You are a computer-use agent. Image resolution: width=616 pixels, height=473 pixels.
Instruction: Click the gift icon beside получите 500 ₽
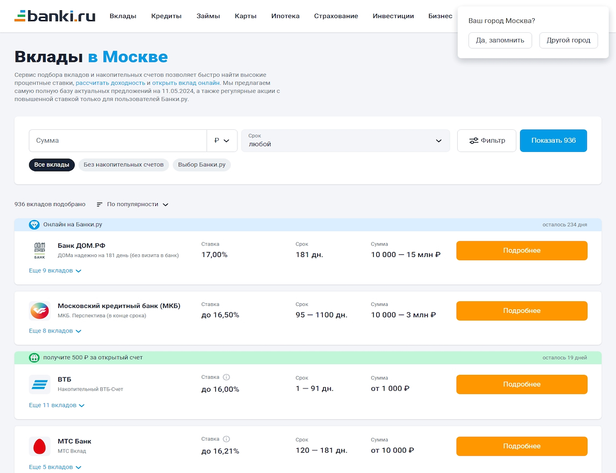pos(34,357)
